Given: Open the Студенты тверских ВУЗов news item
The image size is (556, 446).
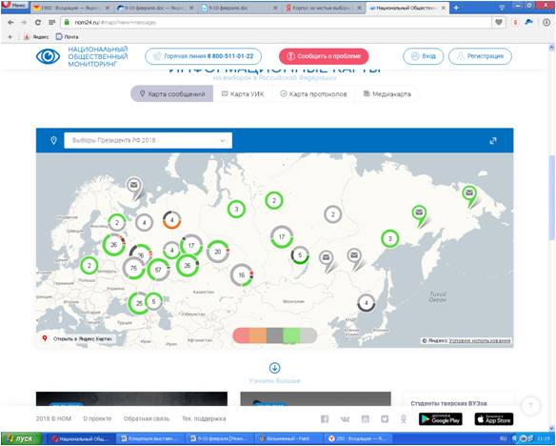Looking at the screenshot, I should (x=448, y=403).
